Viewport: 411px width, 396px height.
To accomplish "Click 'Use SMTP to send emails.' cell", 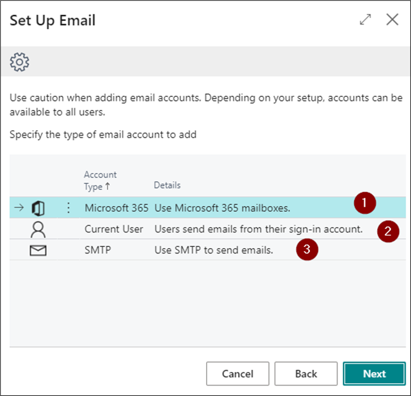I will point(214,250).
